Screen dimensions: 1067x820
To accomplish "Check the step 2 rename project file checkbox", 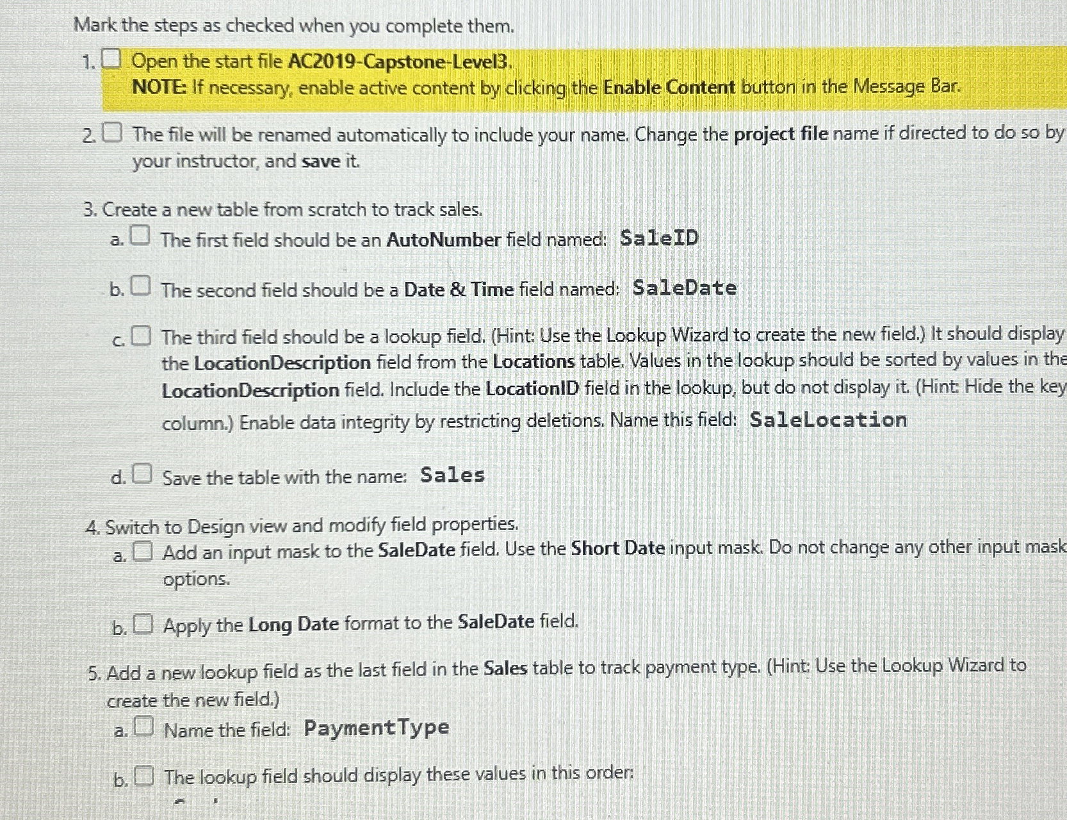I will point(111,131).
